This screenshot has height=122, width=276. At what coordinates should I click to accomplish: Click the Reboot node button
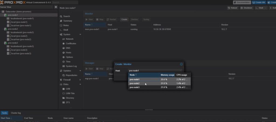(233, 8)
